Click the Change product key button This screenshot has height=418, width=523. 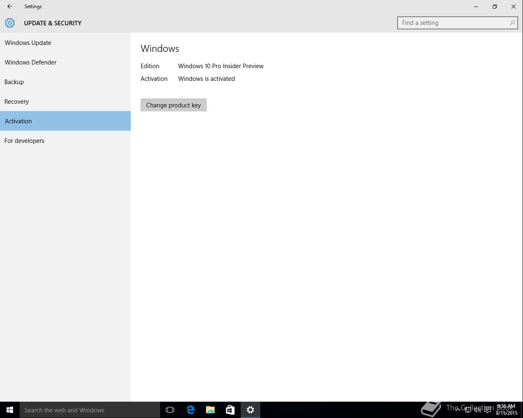pos(174,105)
